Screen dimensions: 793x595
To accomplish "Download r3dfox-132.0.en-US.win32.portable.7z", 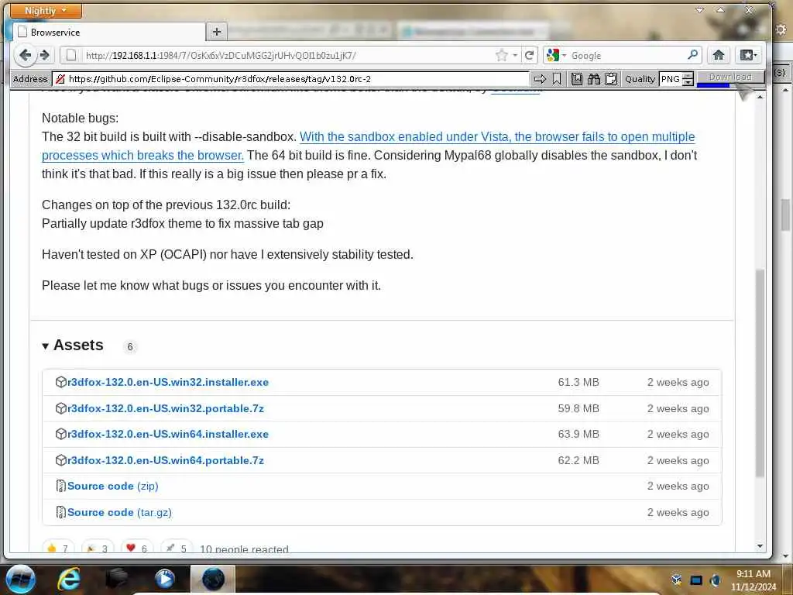I will (x=166, y=408).
